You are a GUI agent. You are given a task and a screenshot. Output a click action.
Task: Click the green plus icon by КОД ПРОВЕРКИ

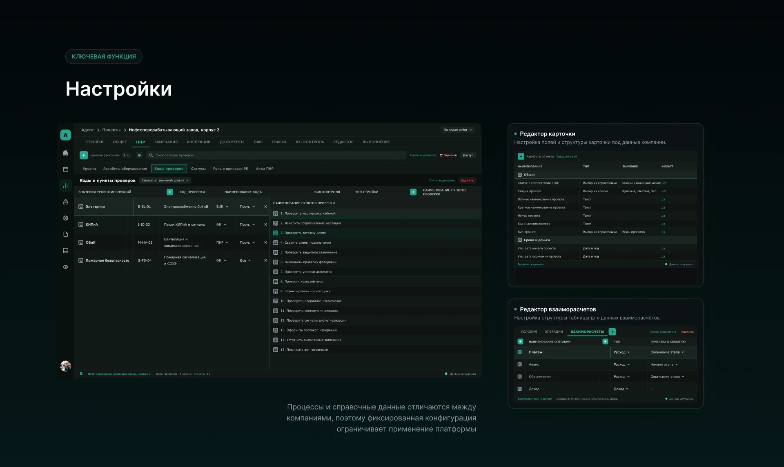(170, 192)
